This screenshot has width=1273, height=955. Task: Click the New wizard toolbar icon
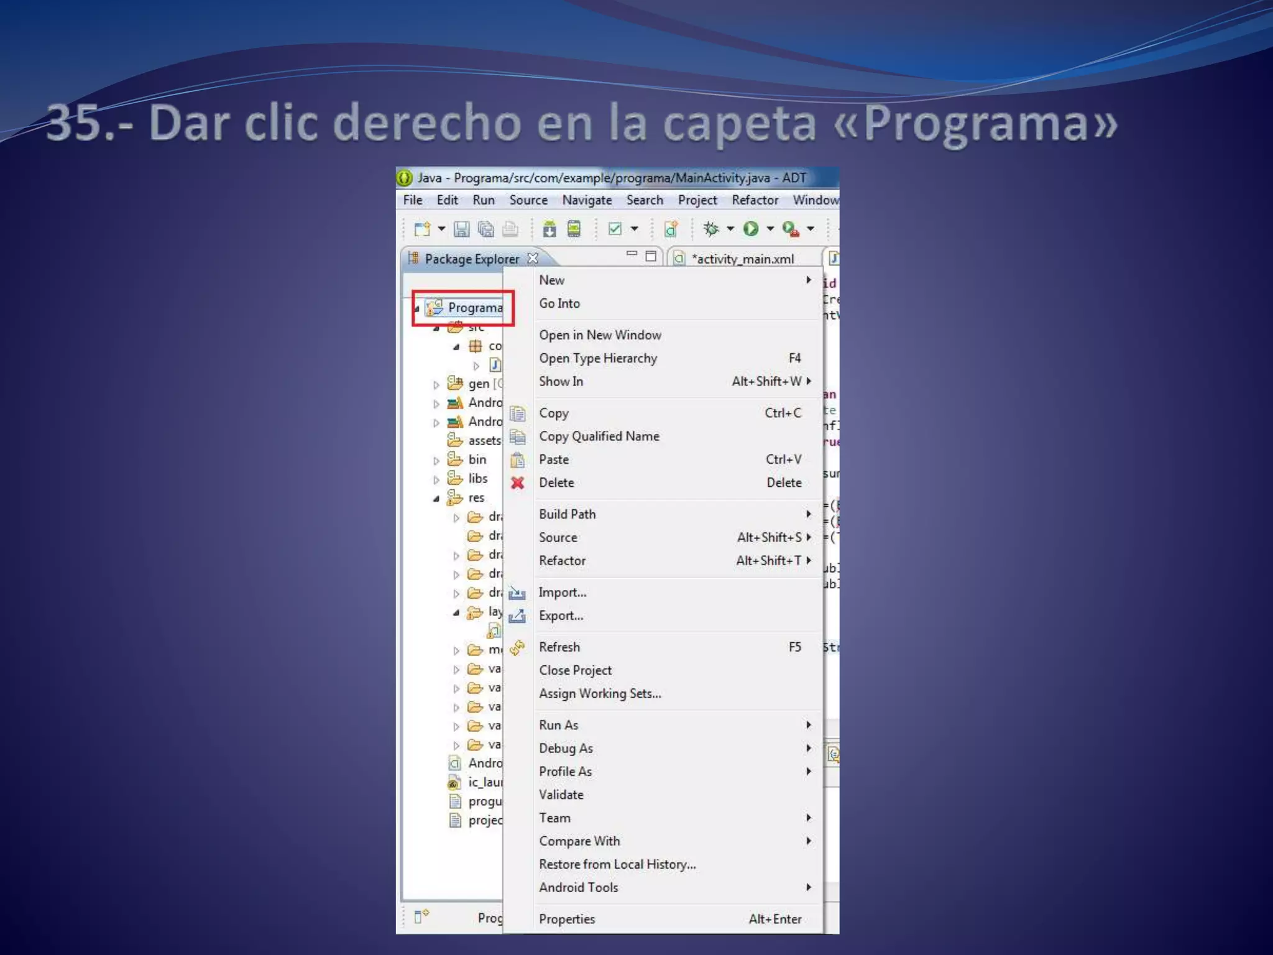click(x=423, y=229)
